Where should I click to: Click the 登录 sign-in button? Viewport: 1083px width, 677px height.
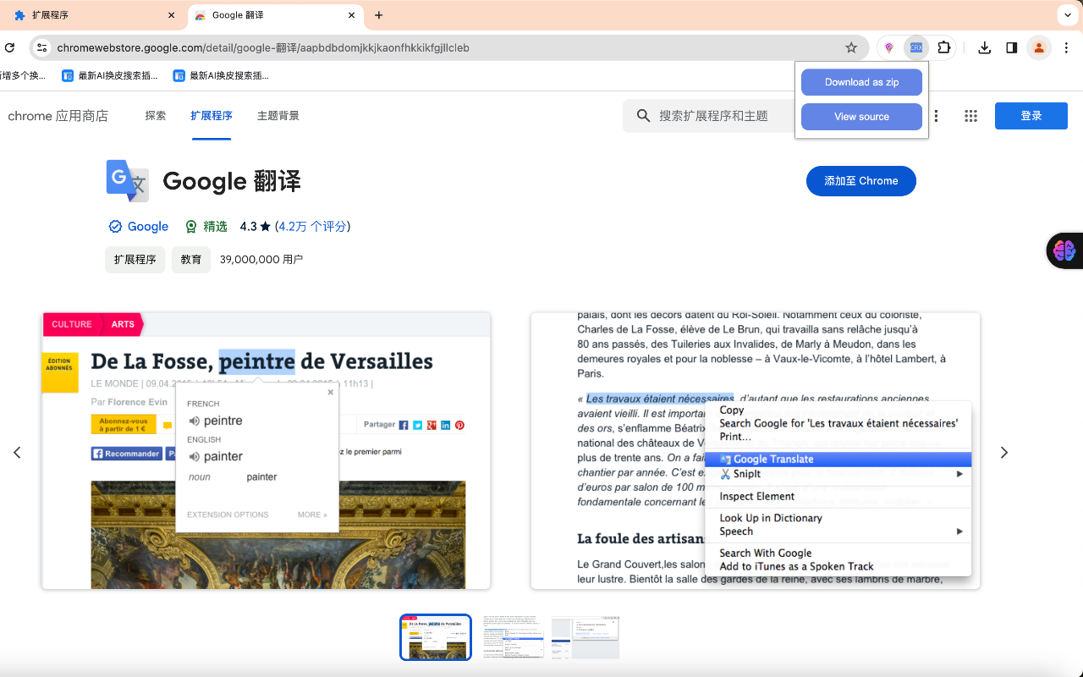pyautogui.click(x=1031, y=116)
